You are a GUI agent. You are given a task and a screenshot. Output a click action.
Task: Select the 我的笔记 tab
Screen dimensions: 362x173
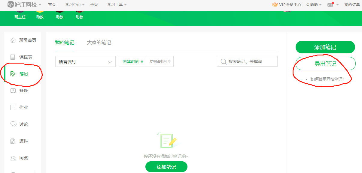click(x=65, y=43)
